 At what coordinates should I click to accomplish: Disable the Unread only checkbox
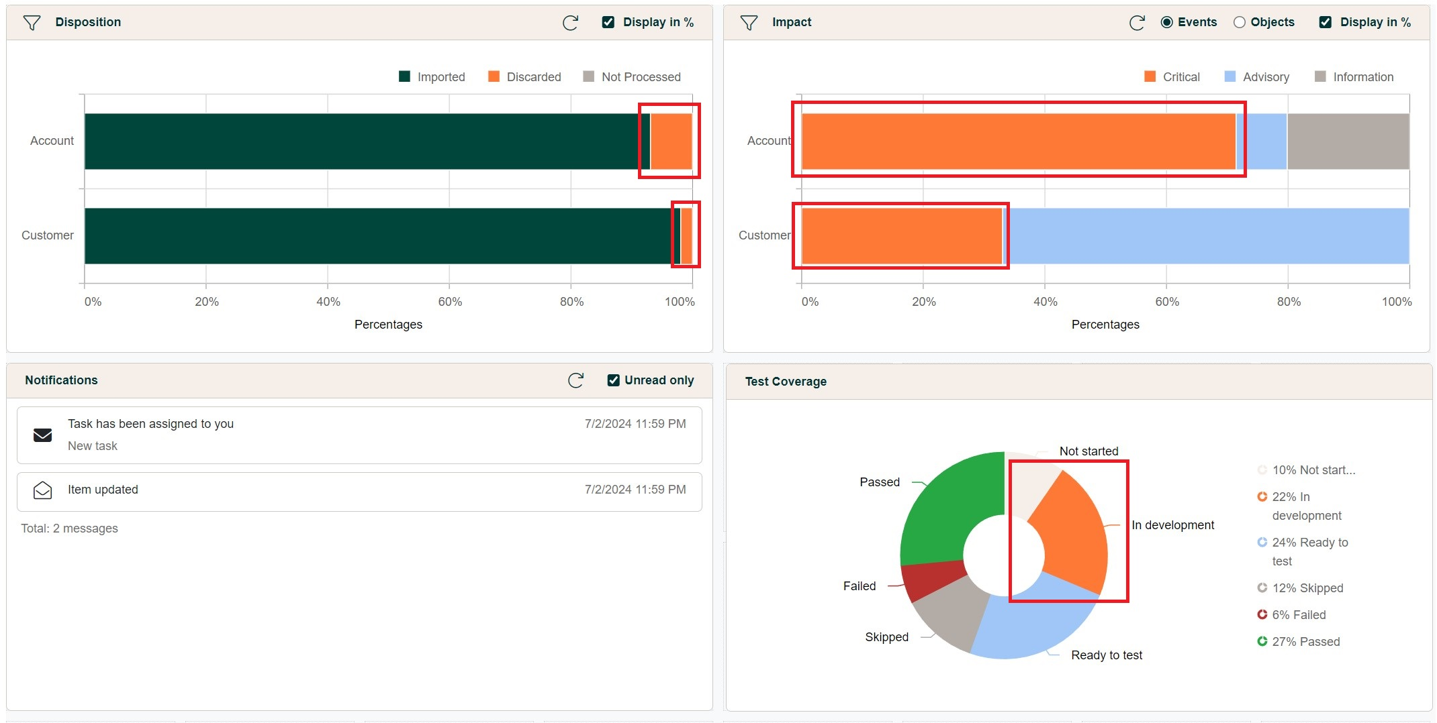click(x=613, y=380)
